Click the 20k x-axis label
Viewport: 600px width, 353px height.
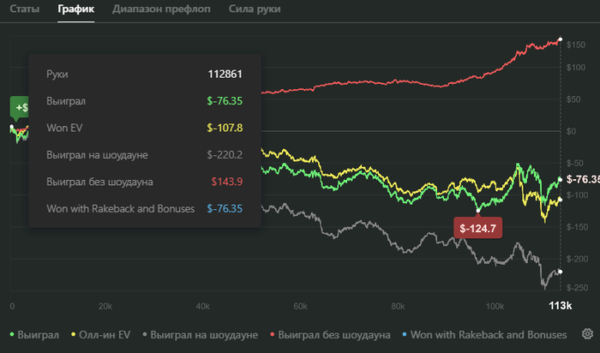[x=105, y=307]
